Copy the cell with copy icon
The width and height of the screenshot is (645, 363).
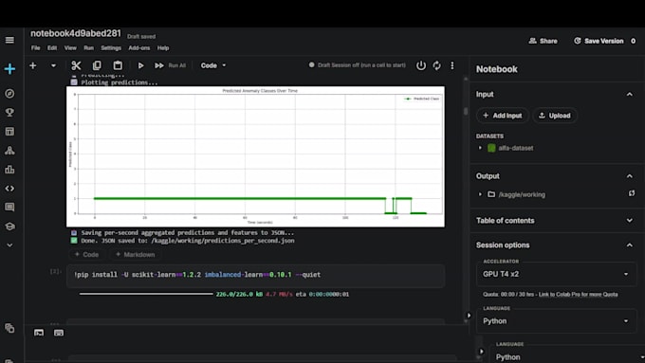[x=97, y=65]
